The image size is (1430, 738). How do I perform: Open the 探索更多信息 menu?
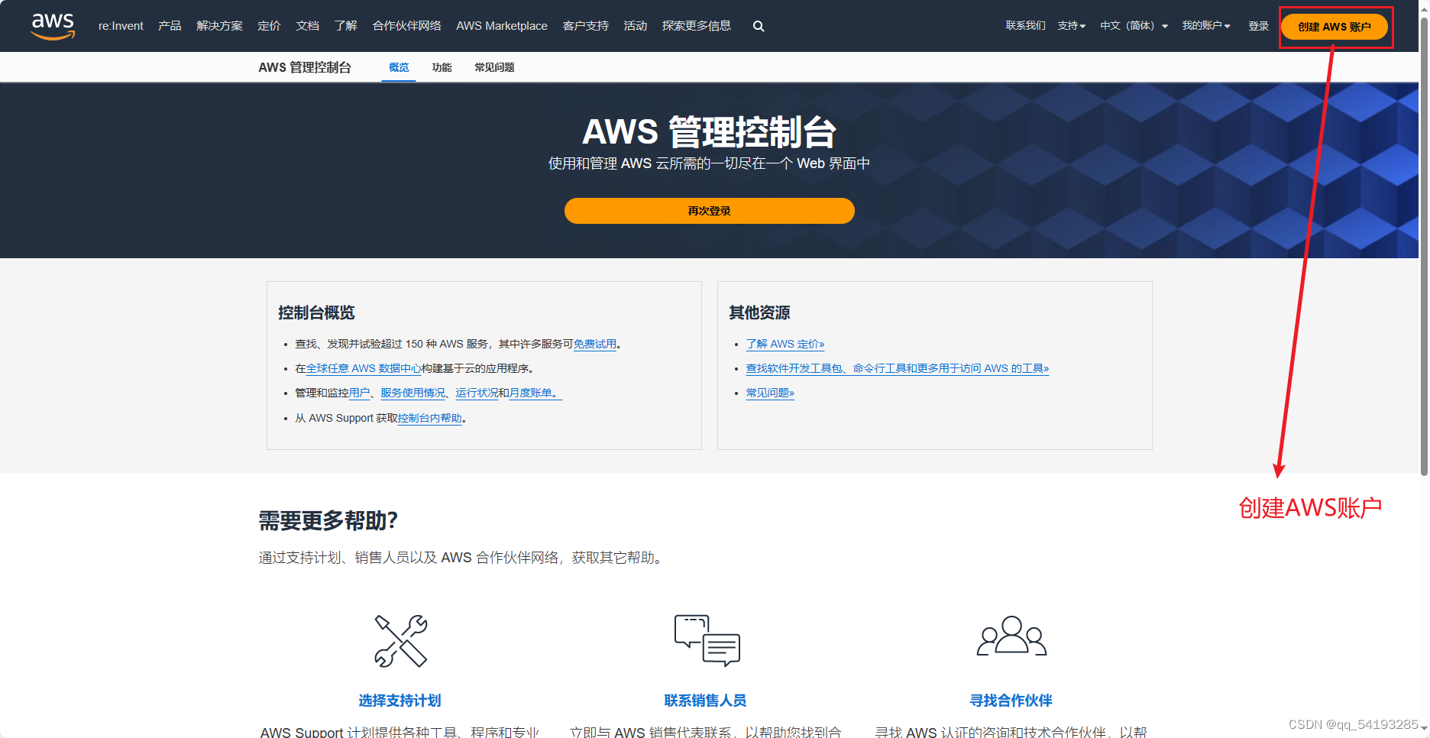click(696, 26)
